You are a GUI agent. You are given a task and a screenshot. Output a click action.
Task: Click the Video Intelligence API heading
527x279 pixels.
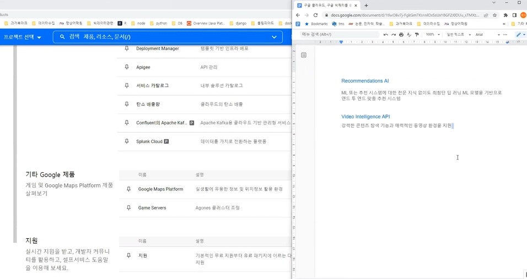[365, 117]
